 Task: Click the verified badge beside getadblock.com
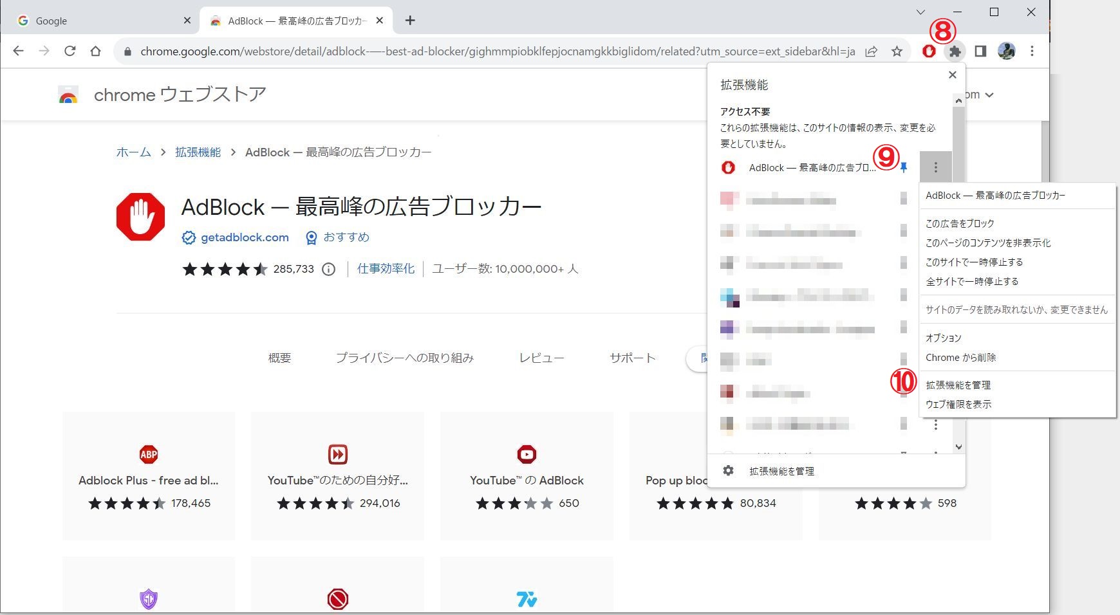(189, 238)
